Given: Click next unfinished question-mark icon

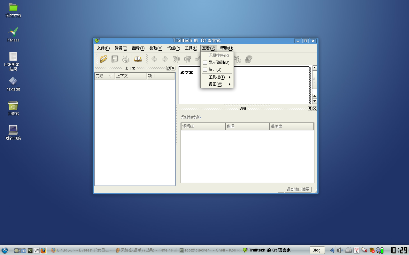Looking at the screenshot, I should coord(188,59).
